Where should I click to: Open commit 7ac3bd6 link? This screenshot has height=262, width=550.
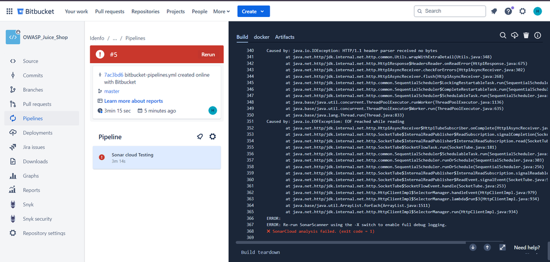coord(113,75)
